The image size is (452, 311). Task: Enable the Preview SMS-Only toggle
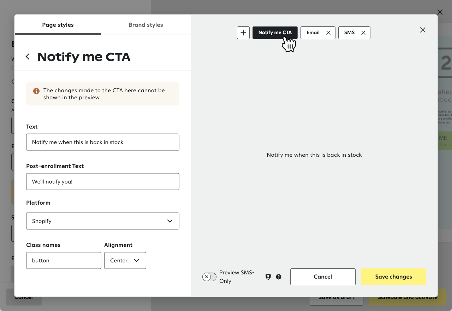click(209, 277)
